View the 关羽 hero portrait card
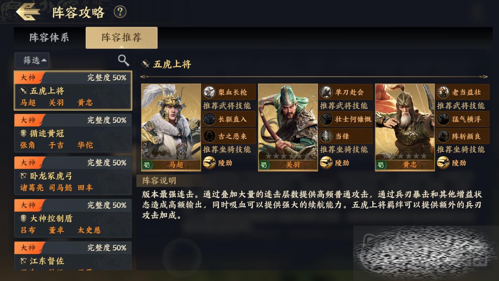The width and height of the screenshot is (499, 281). point(288,127)
